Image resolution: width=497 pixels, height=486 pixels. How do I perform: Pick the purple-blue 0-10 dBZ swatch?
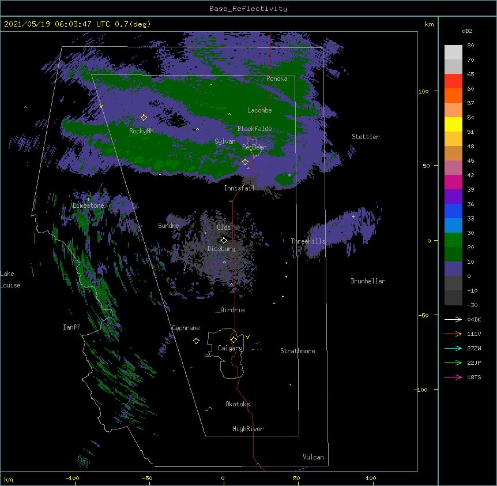[x=453, y=269]
